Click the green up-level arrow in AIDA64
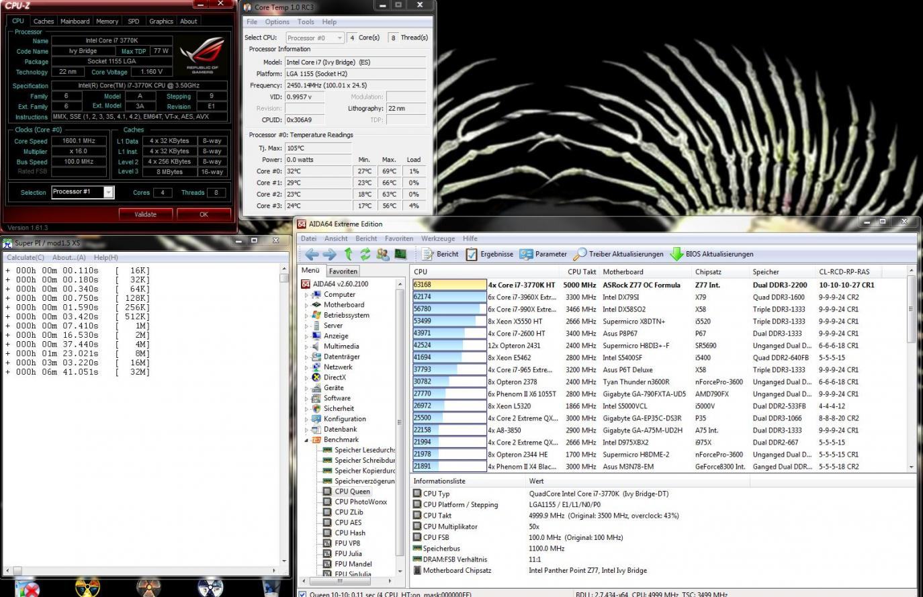Image resolution: width=923 pixels, height=597 pixels. pyautogui.click(x=348, y=254)
